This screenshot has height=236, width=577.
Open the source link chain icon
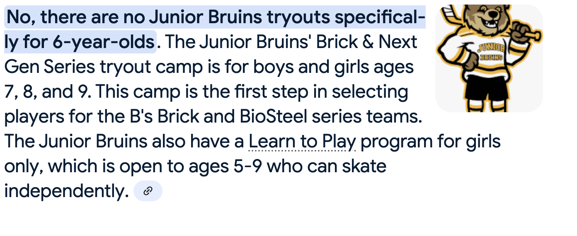[148, 191]
